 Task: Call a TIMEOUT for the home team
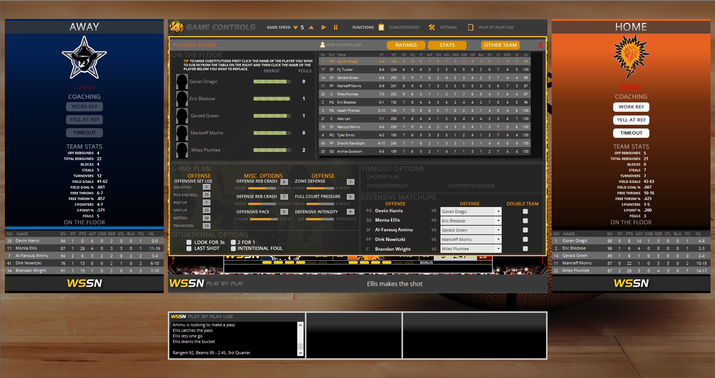pos(631,133)
